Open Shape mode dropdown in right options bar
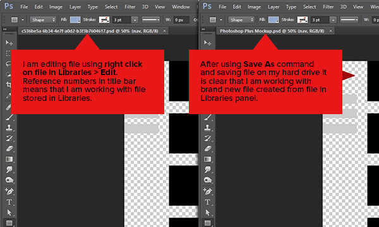 (241, 20)
